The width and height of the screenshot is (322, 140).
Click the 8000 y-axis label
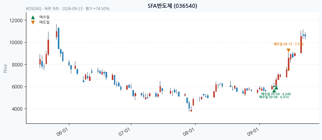[x=17, y=65]
